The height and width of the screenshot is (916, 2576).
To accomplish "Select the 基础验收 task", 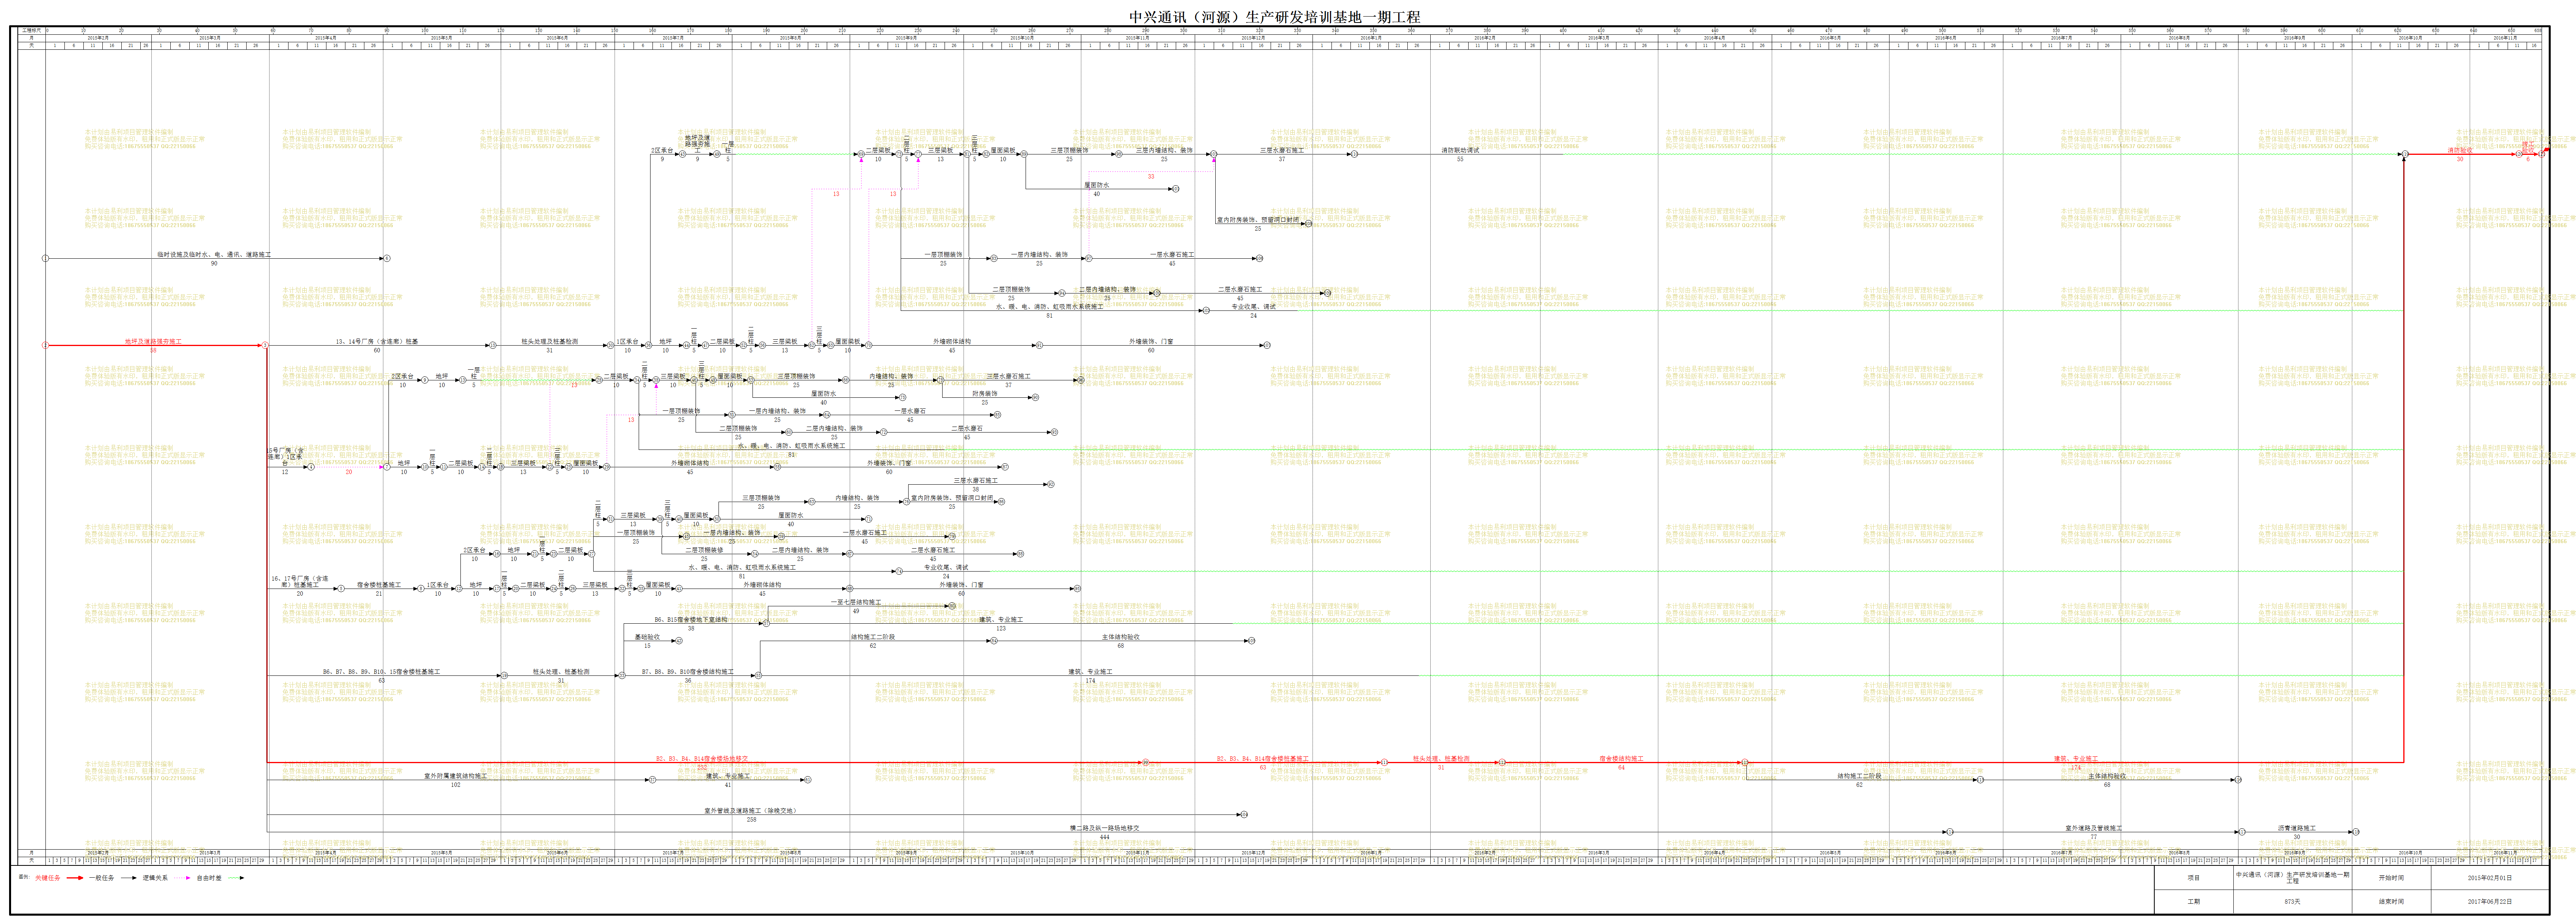I will click(x=647, y=637).
